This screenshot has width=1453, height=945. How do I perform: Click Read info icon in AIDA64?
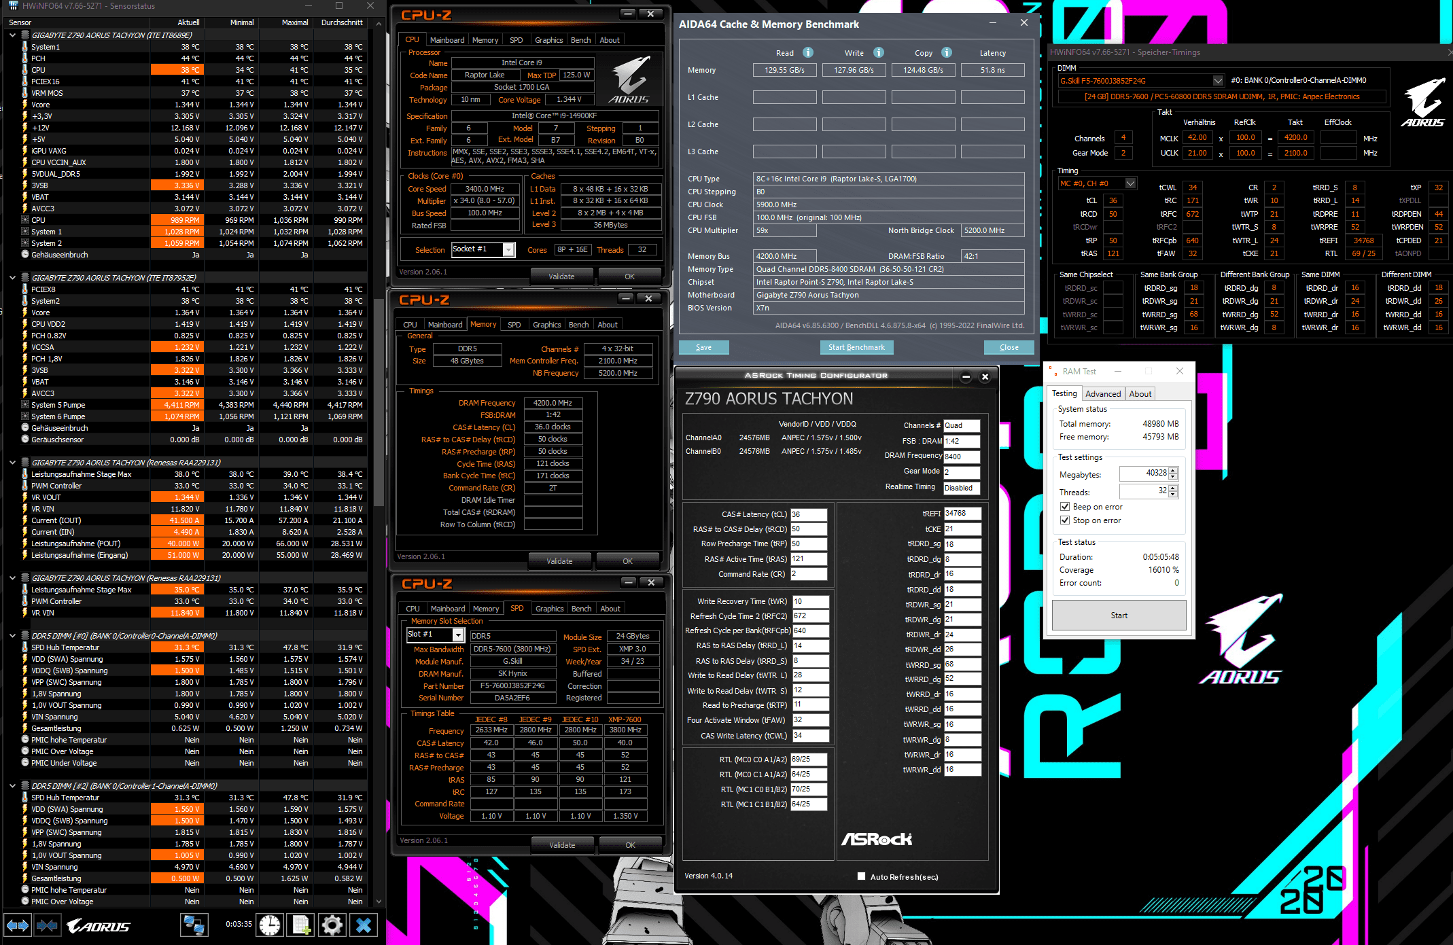coord(808,52)
